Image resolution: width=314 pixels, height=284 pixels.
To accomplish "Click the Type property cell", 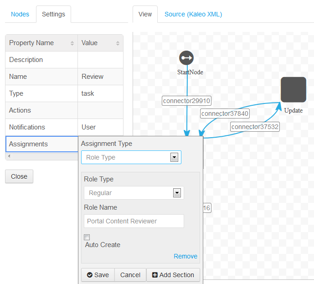I will click(41, 93).
